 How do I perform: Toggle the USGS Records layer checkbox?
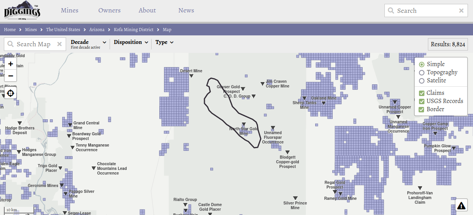[x=422, y=101]
